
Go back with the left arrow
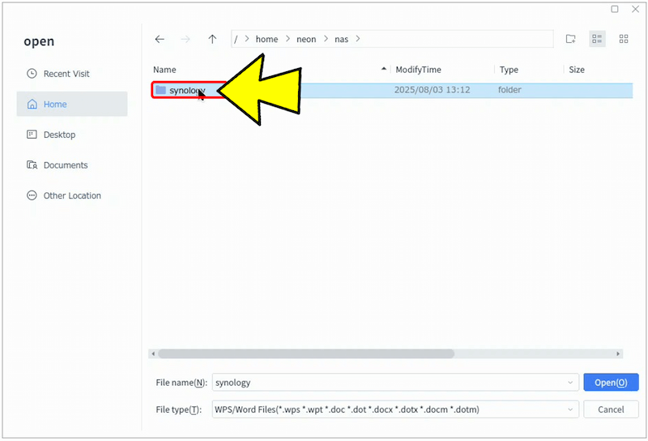(160, 39)
